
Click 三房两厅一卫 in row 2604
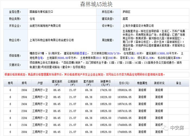(40, 90)
